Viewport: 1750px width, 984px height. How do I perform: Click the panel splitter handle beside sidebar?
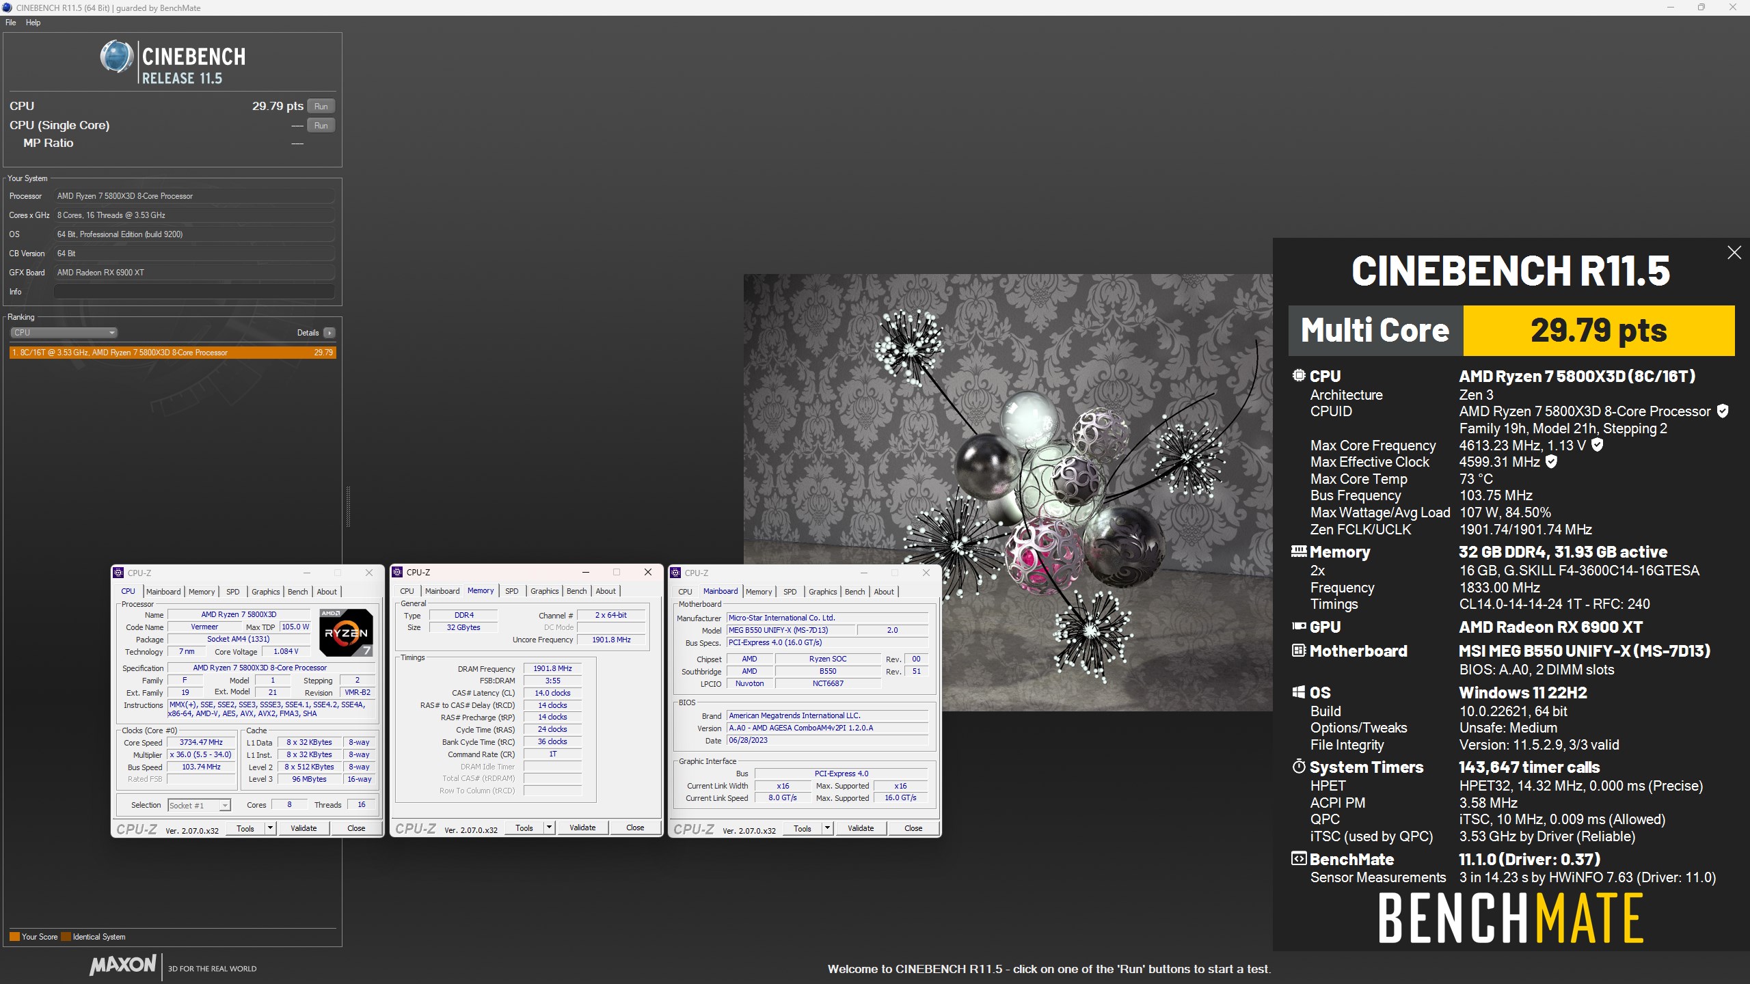click(348, 506)
